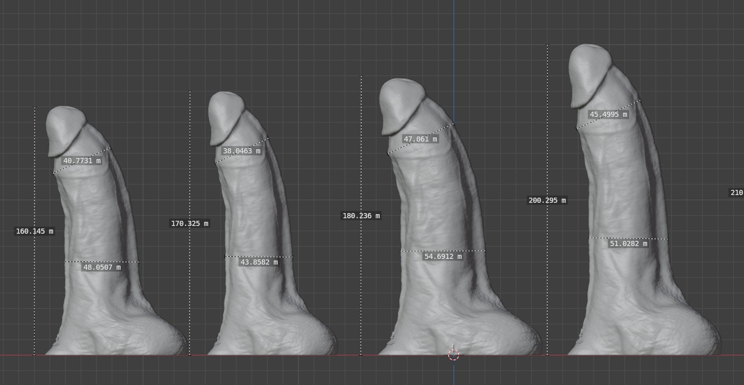The height and width of the screenshot is (385, 744).
Task: Click the 3D cursor at the origin
Action: pos(453,355)
